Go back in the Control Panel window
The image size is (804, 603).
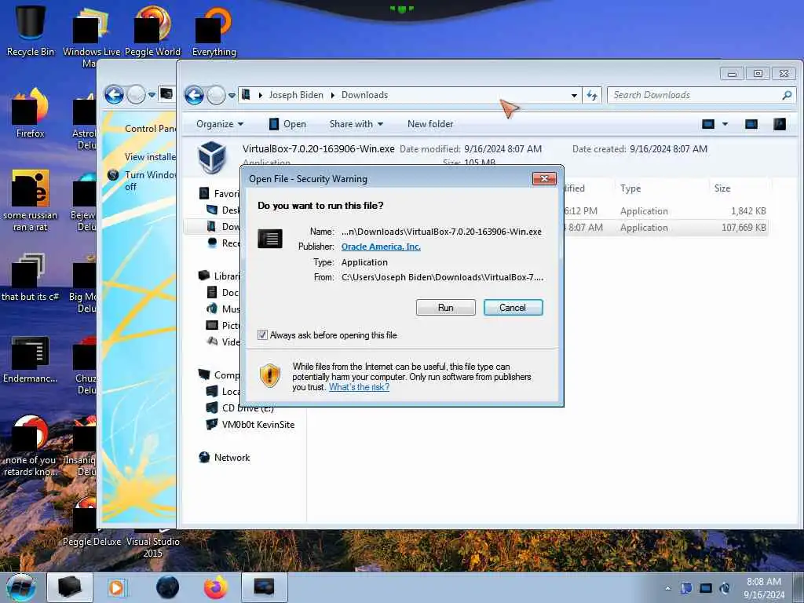[114, 95]
